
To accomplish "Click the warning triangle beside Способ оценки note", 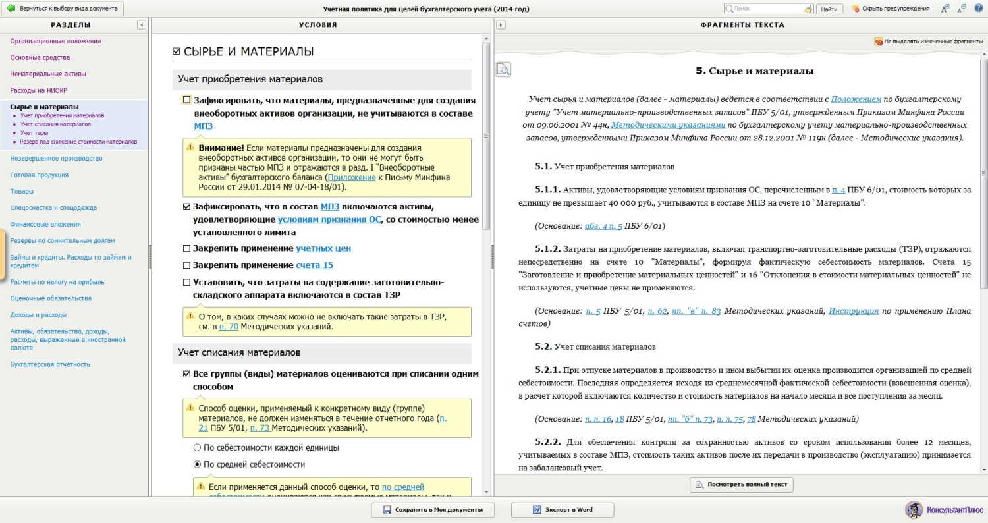I will (x=190, y=408).
